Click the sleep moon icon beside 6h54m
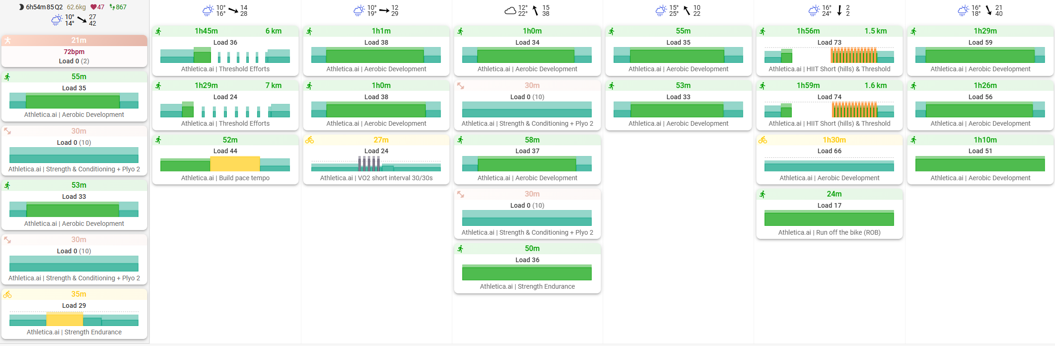The width and height of the screenshot is (1055, 346). [21, 7]
